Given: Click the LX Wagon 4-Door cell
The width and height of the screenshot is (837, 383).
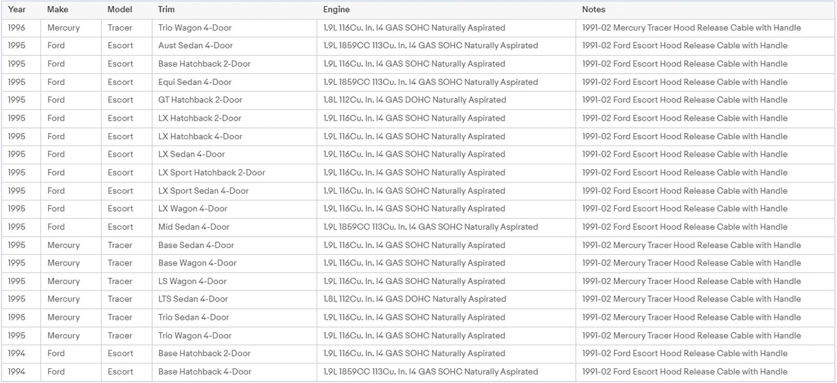Looking at the screenshot, I should pos(234,209).
